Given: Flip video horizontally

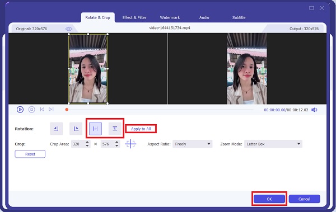Looking at the screenshot, I should point(95,129).
